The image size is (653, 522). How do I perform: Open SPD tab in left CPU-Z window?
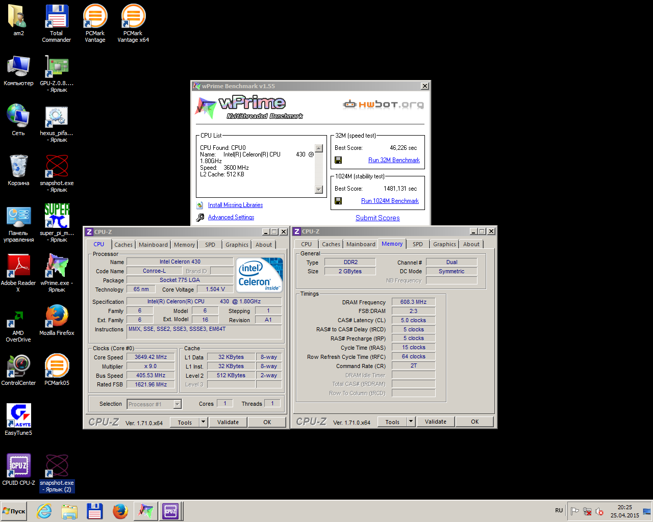pos(210,245)
